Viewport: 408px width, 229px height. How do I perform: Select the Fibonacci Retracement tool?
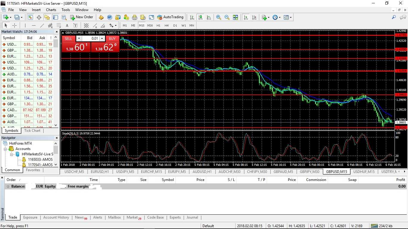pyautogui.click(x=59, y=25)
